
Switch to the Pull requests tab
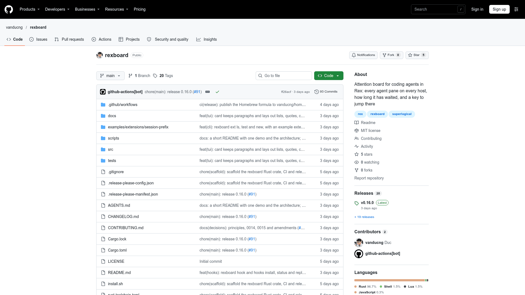point(69,39)
